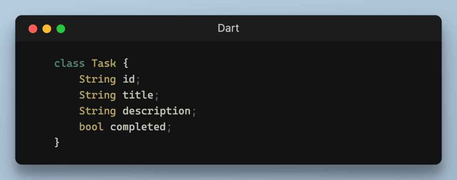Viewport: 457px width, 180px height.
Task: Place cursor on the description field name
Action: (156, 111)
